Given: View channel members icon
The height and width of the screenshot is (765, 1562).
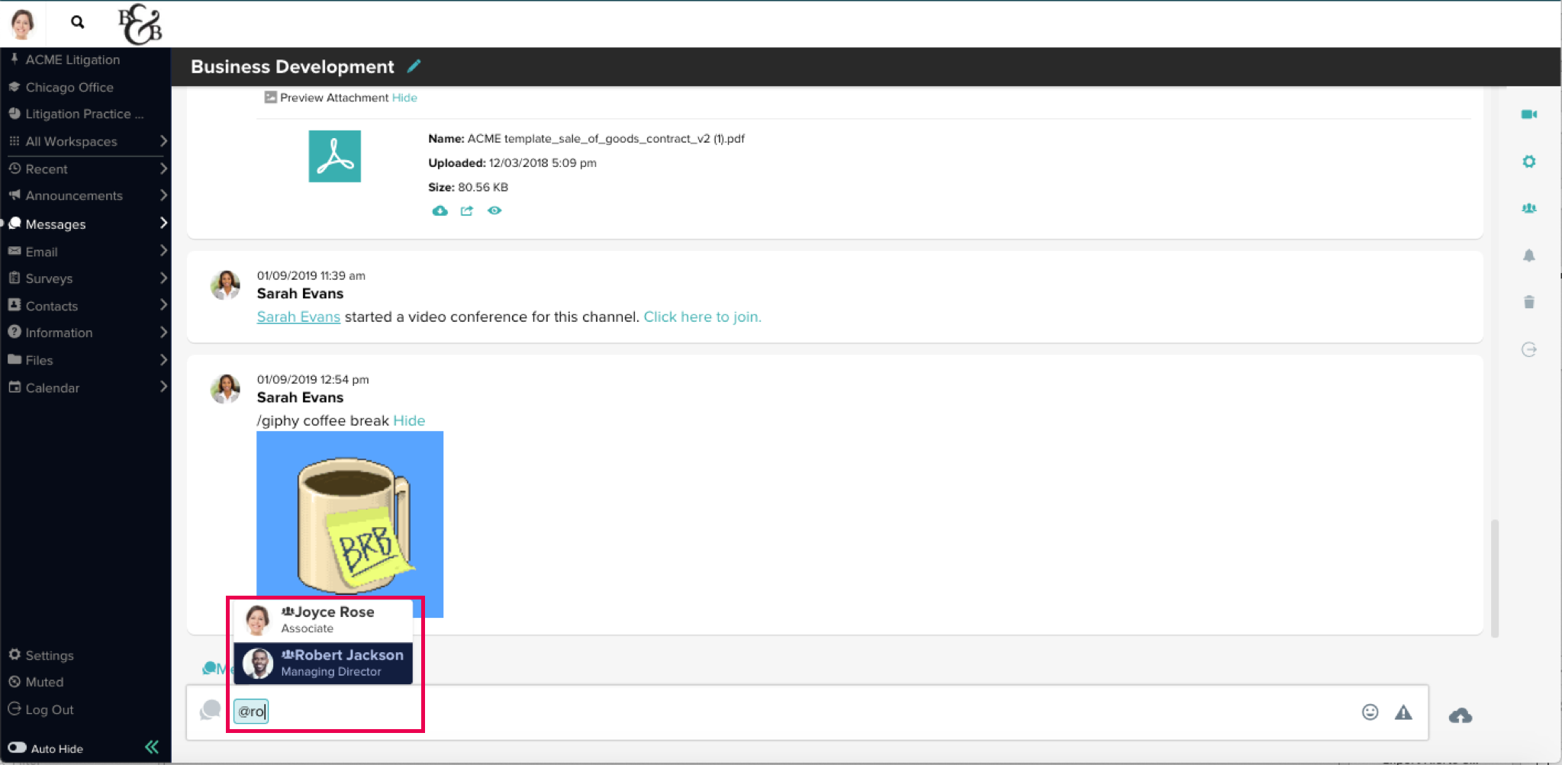Looking at the screenshot, I should pos(1528,208).
